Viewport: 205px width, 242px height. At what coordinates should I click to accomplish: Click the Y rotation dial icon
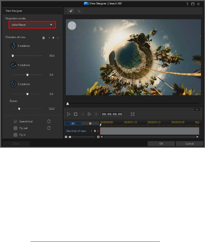[13, 65]
